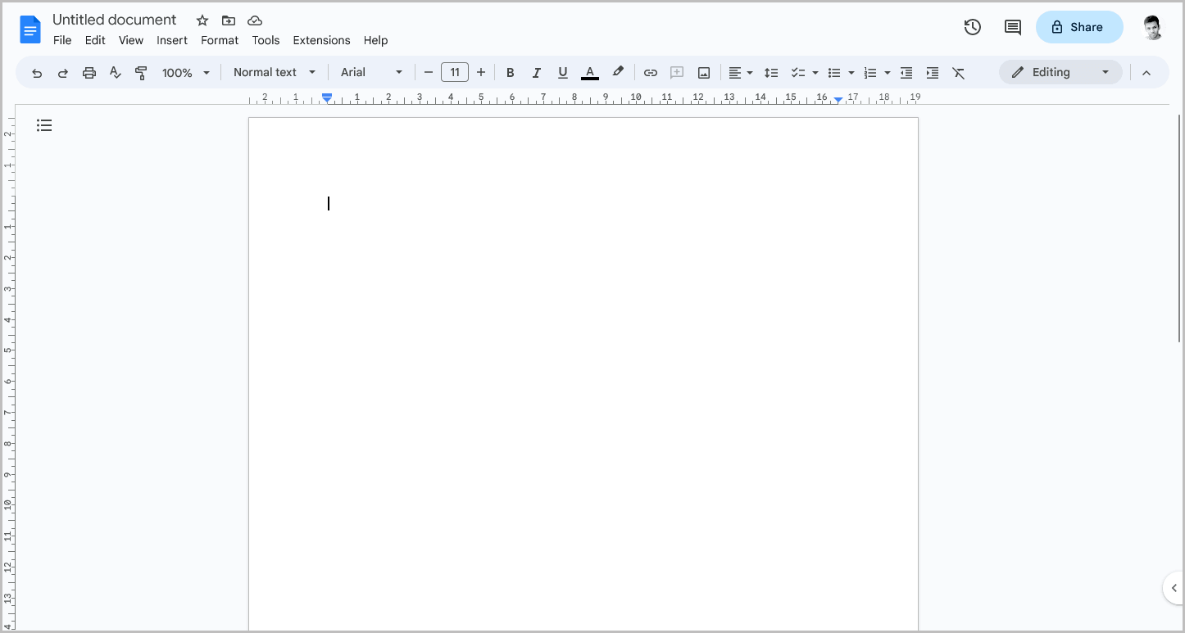The image size is (1185, 633).
Task: Click the Insert link icon
Action: pyautogui.click(x=650, y=72)
